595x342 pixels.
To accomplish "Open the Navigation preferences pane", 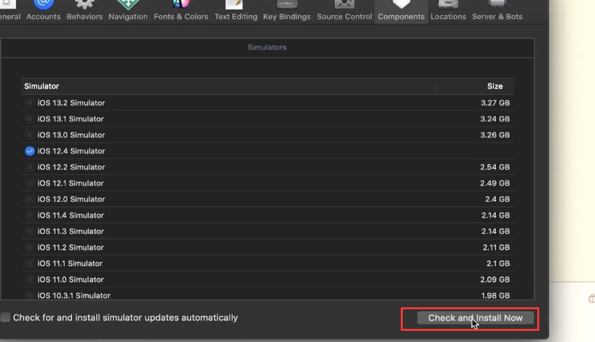I will click(x=128, y=10).
